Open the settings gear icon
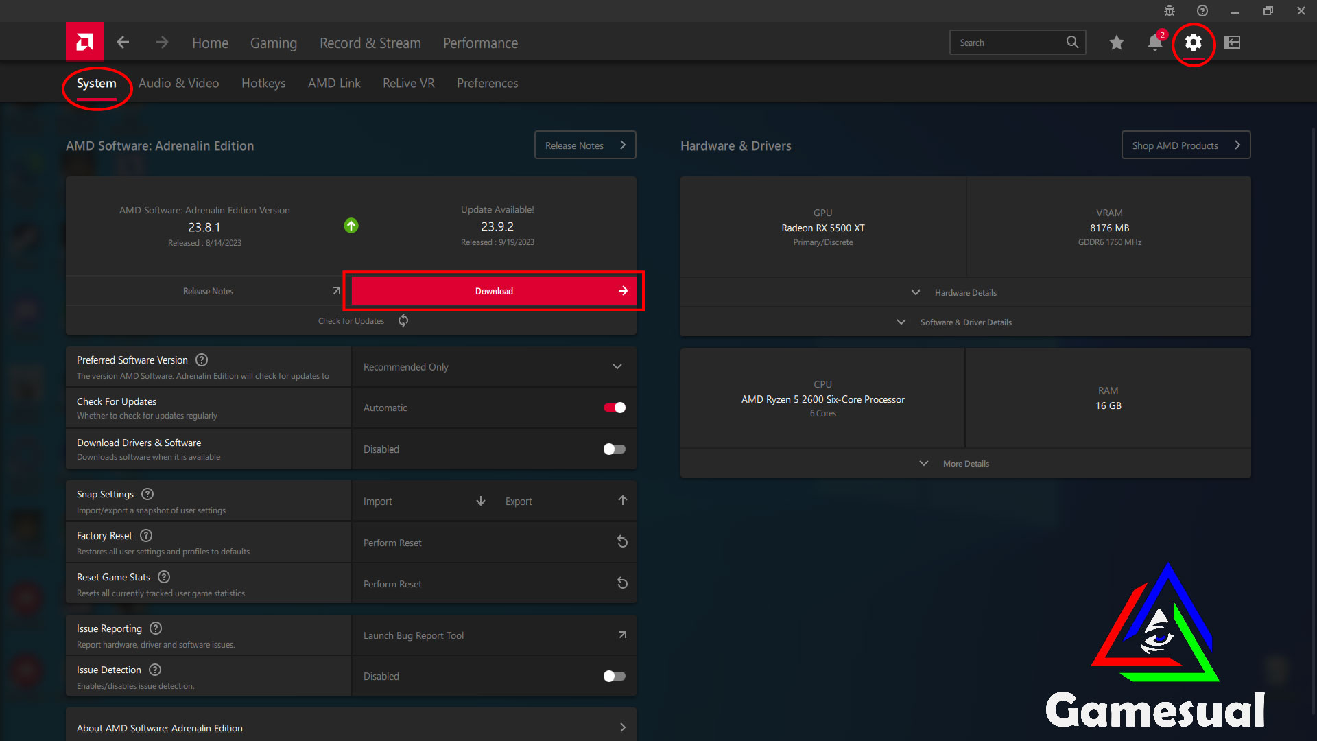 [x=1194, y=43]
